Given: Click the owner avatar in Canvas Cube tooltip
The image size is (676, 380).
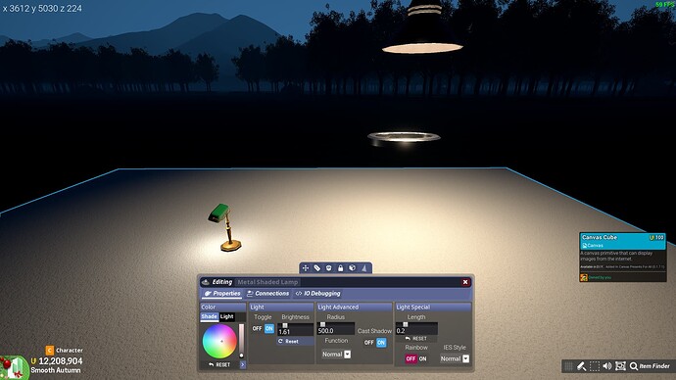Looking at the screenshot, I should click(584, 277).
